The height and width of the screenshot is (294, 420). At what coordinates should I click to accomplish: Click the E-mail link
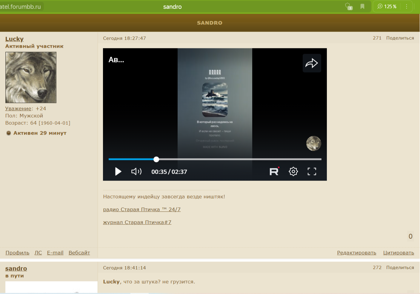pyautogui.click(x=55, y=253)
